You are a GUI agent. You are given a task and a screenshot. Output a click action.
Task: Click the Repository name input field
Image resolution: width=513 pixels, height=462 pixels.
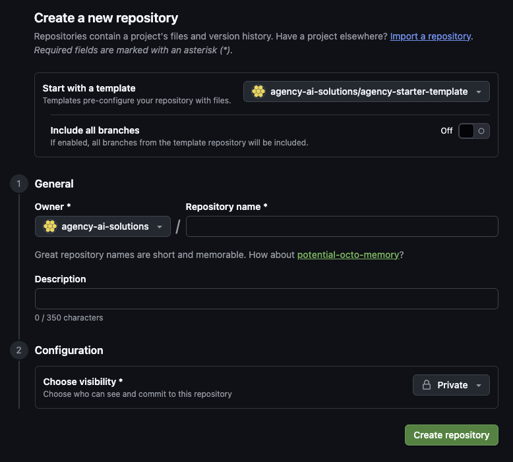342,226
